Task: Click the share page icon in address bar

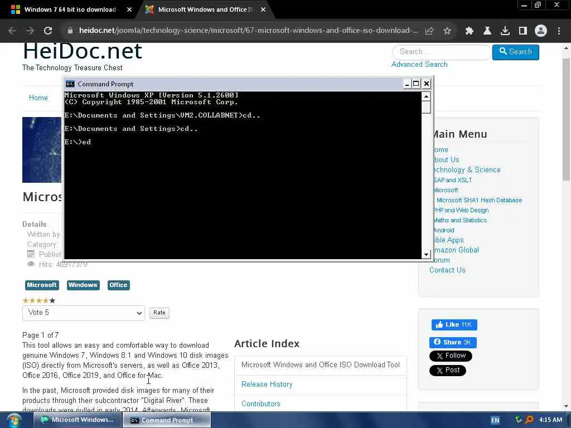Action: (429, 31)
